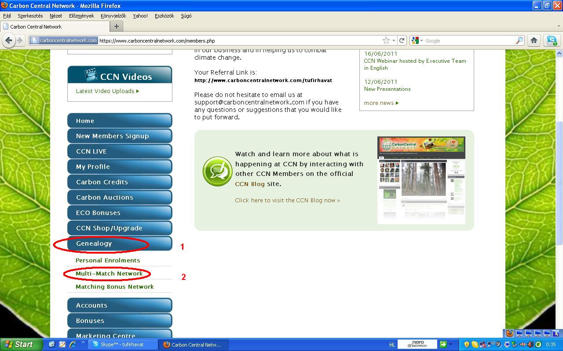Image resolution: width=563 pixels, height=351 pixels.
Task: Open the Nézet menu
Action: tap(56, 16)
